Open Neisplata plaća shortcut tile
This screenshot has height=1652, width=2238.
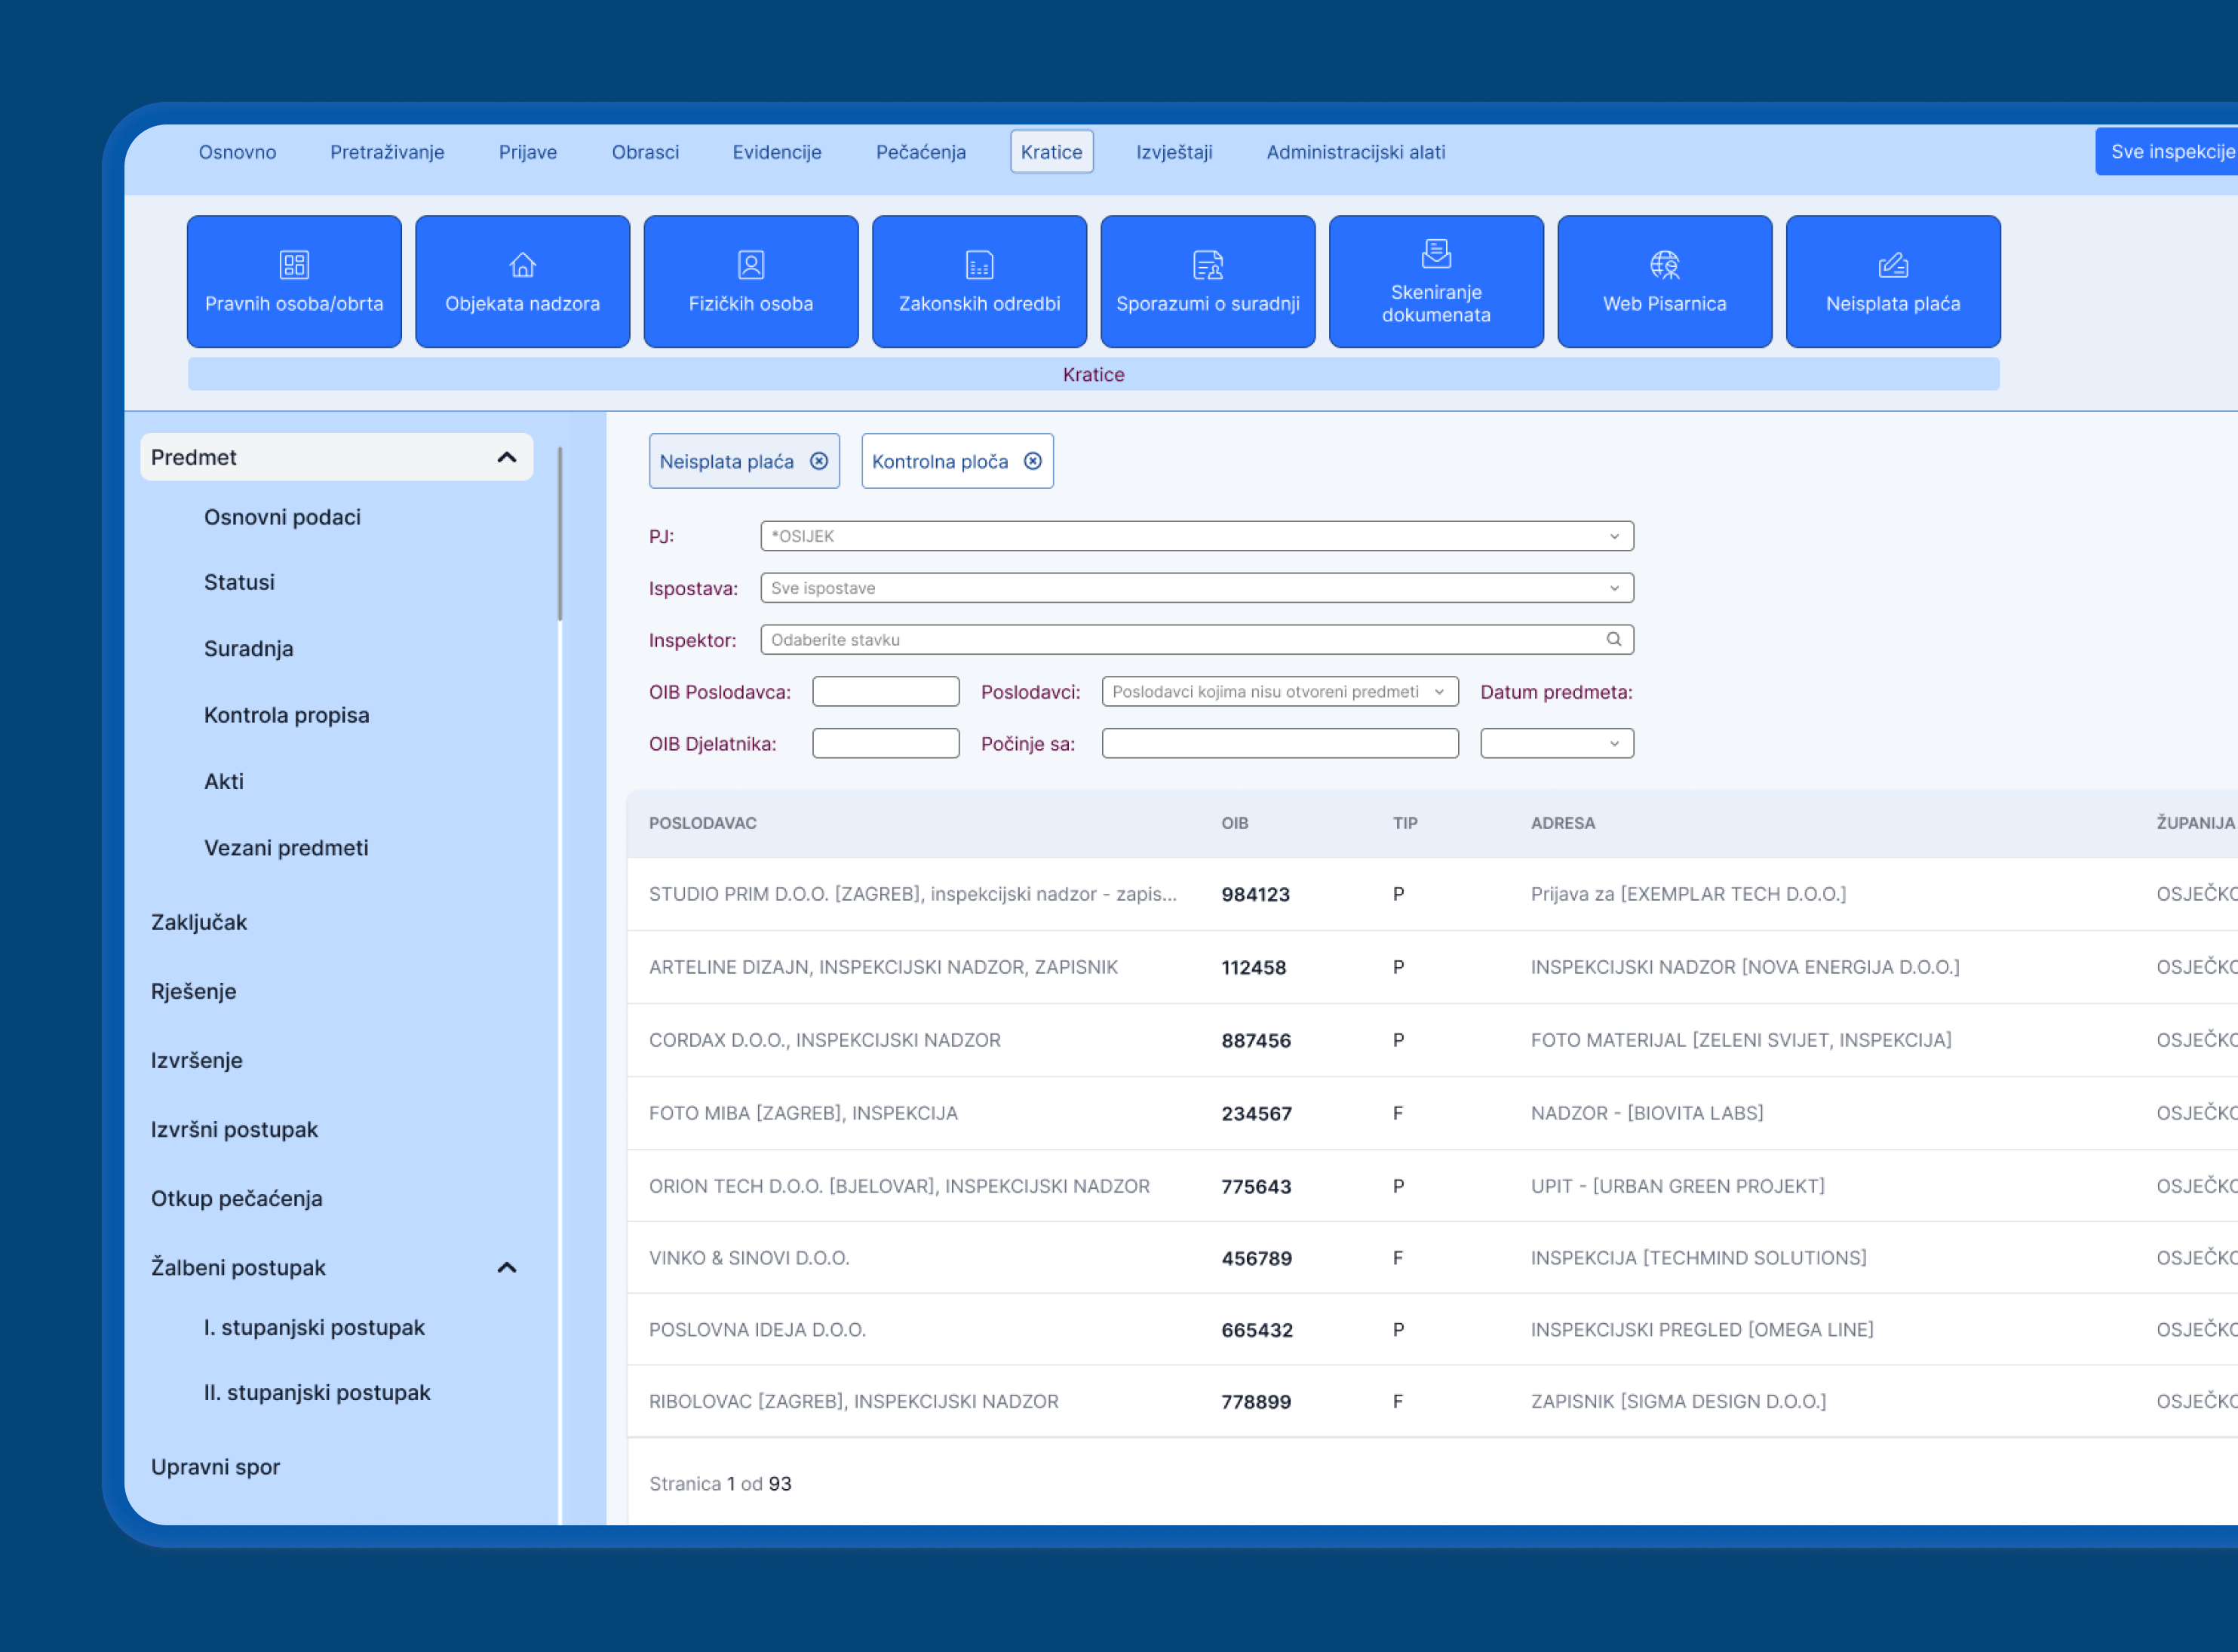click(x=1892, y=281)
